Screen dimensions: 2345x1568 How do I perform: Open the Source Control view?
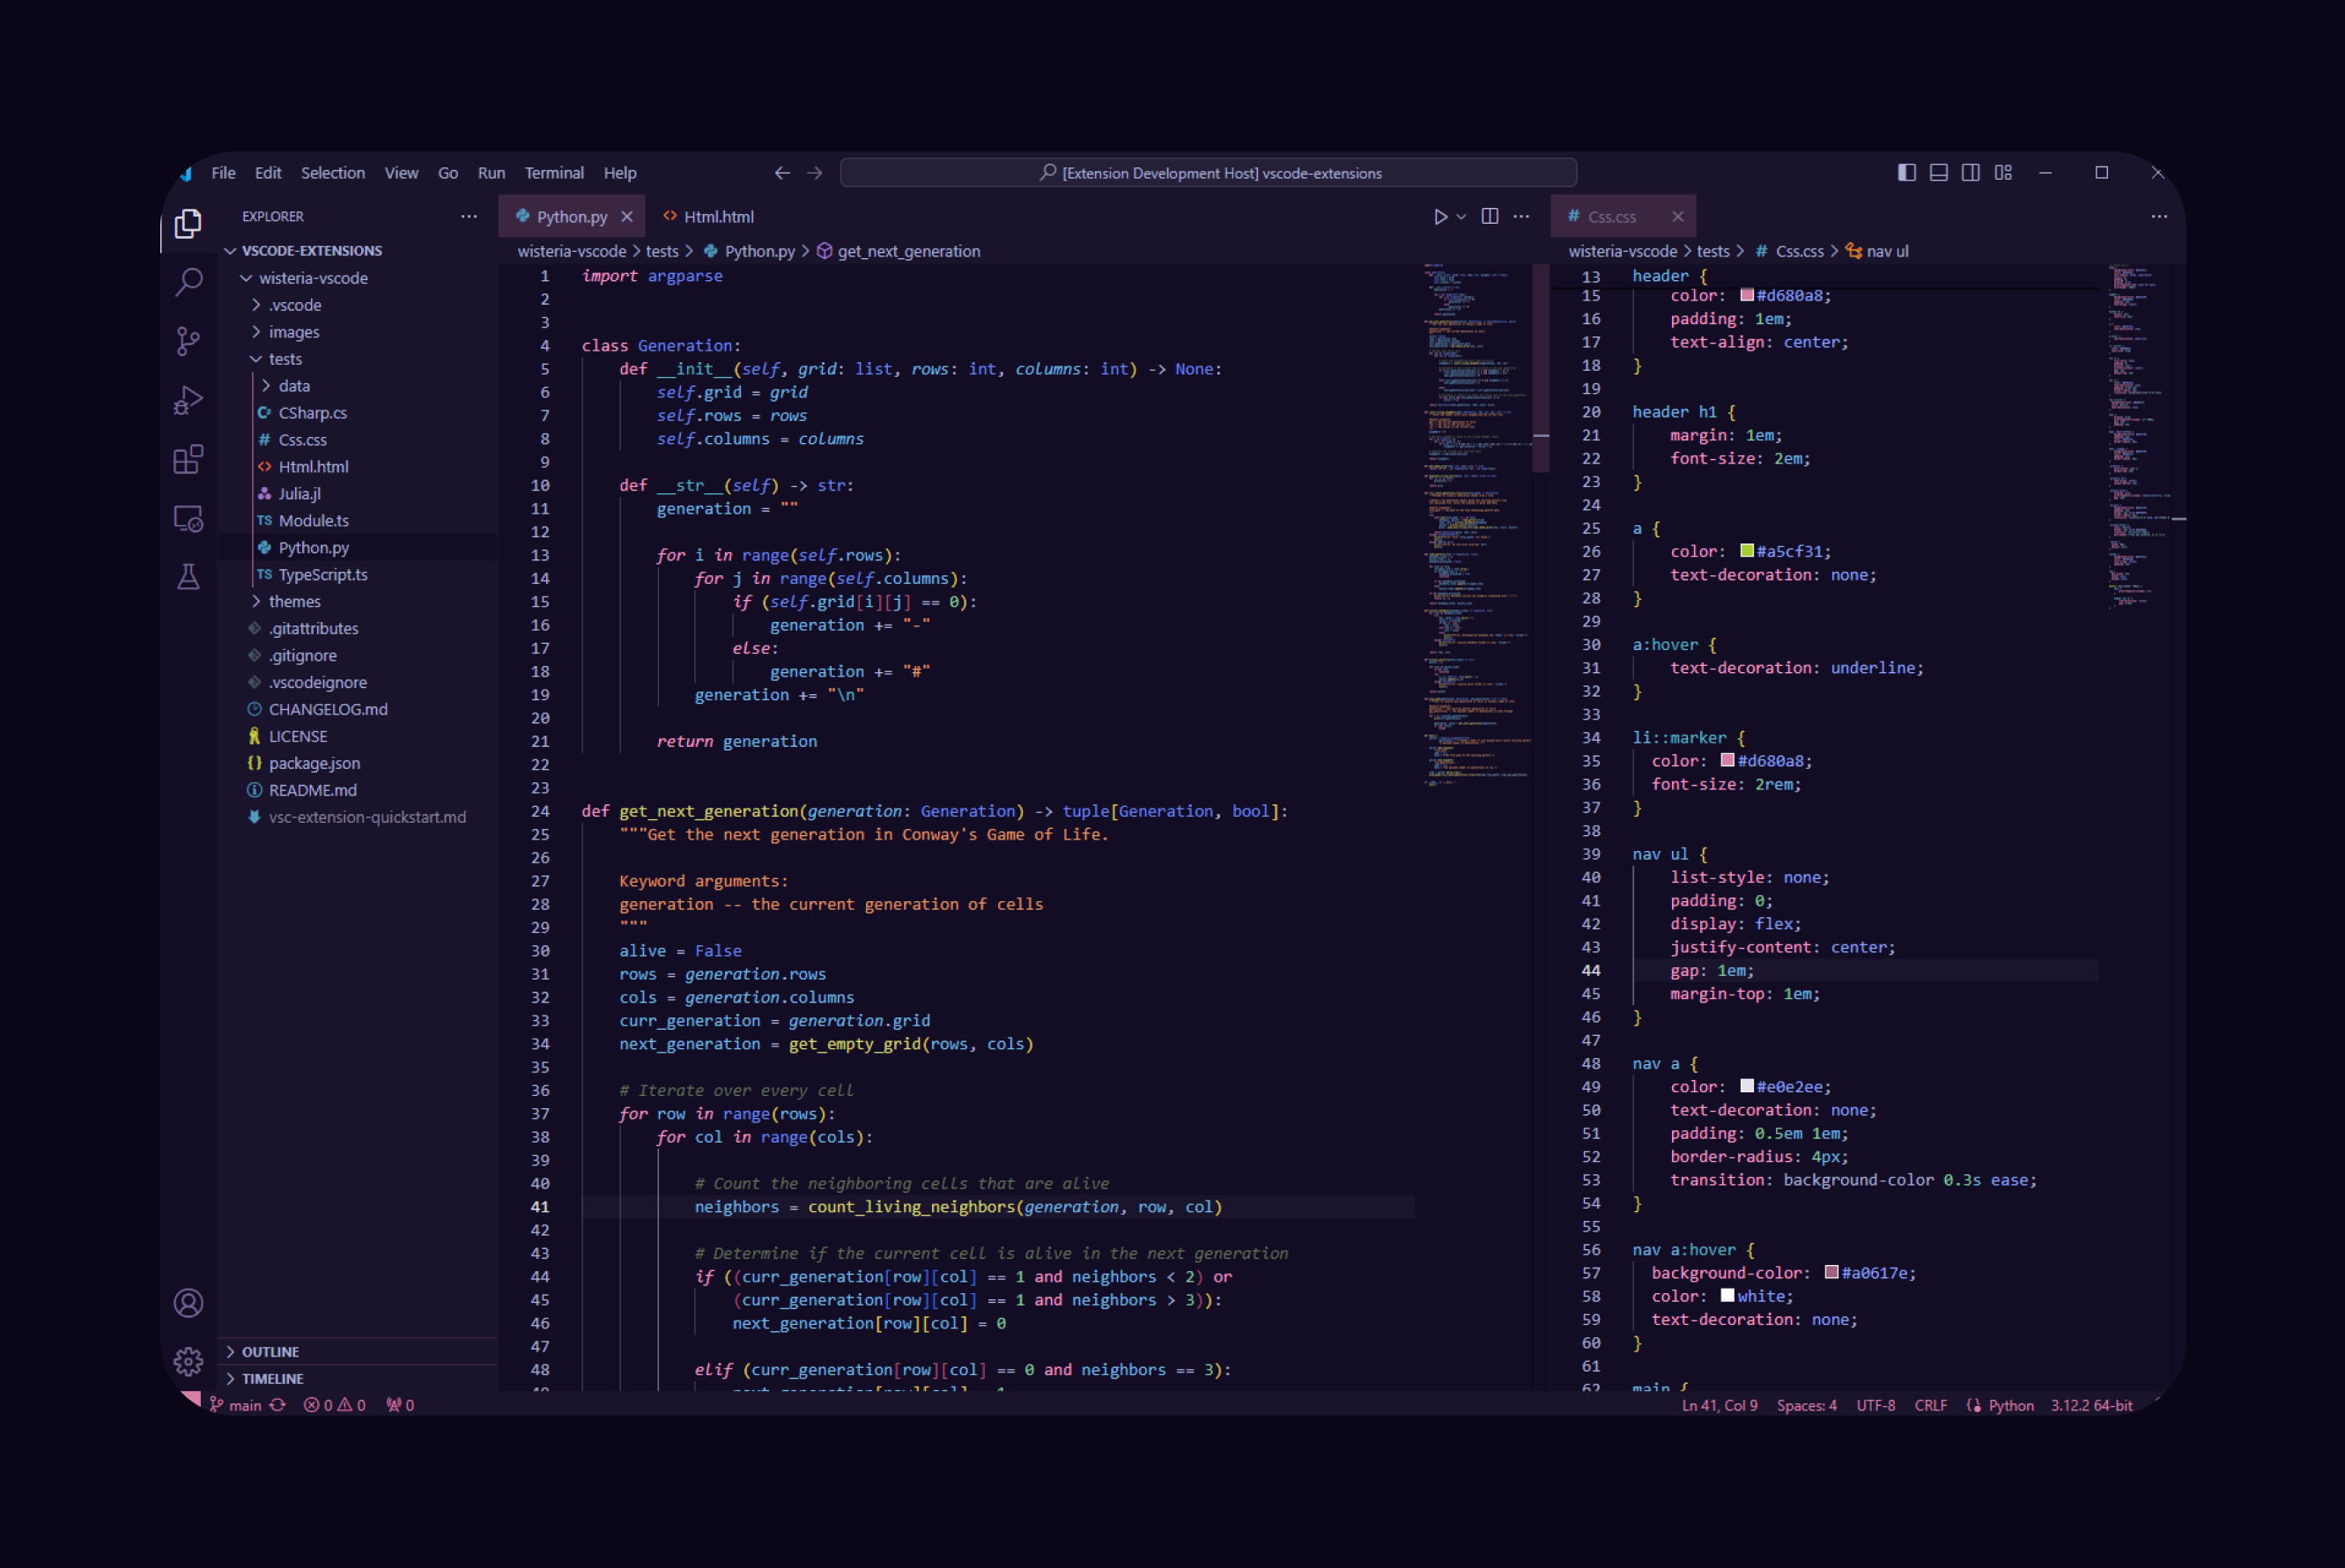click(188, 341)
